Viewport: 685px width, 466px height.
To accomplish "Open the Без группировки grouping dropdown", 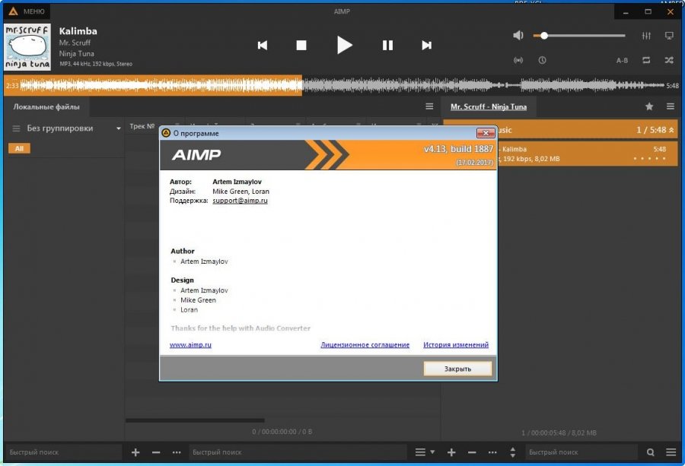I will coord(119,128).
